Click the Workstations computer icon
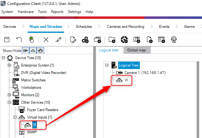Viewport: 202px width, 138px height. (x=16, y=88)
